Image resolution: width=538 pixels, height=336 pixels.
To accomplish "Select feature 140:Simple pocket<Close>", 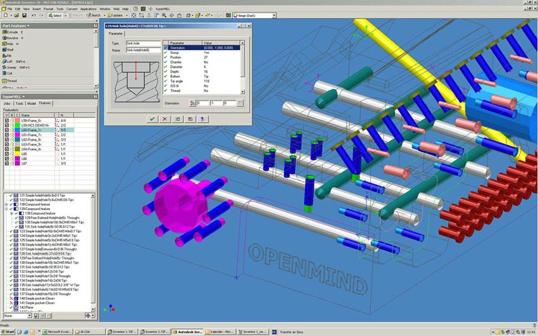I will click(37, 299).
